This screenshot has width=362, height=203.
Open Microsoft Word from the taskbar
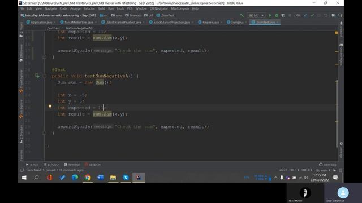(100, 178)
